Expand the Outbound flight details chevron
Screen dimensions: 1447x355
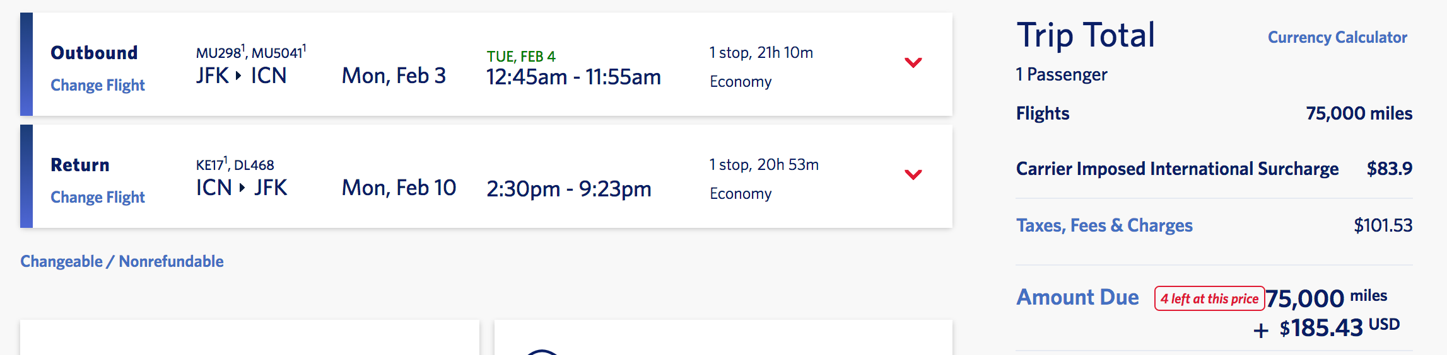coord(913,62)
